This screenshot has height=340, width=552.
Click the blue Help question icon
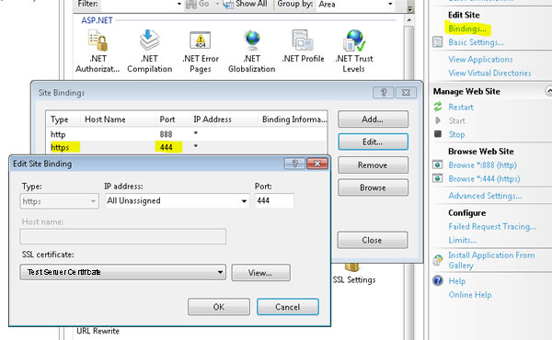click(438, 280)
